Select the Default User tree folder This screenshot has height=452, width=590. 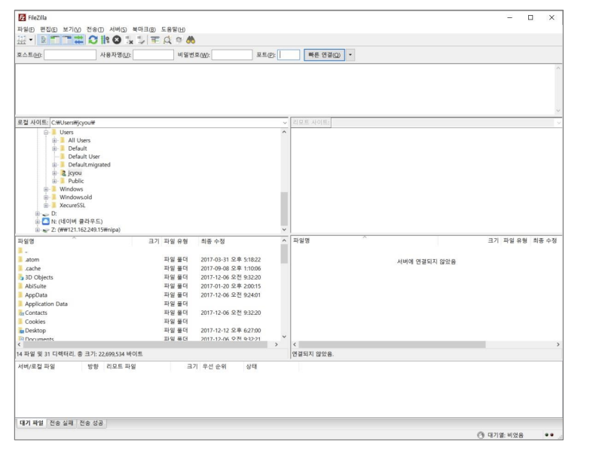84,157
